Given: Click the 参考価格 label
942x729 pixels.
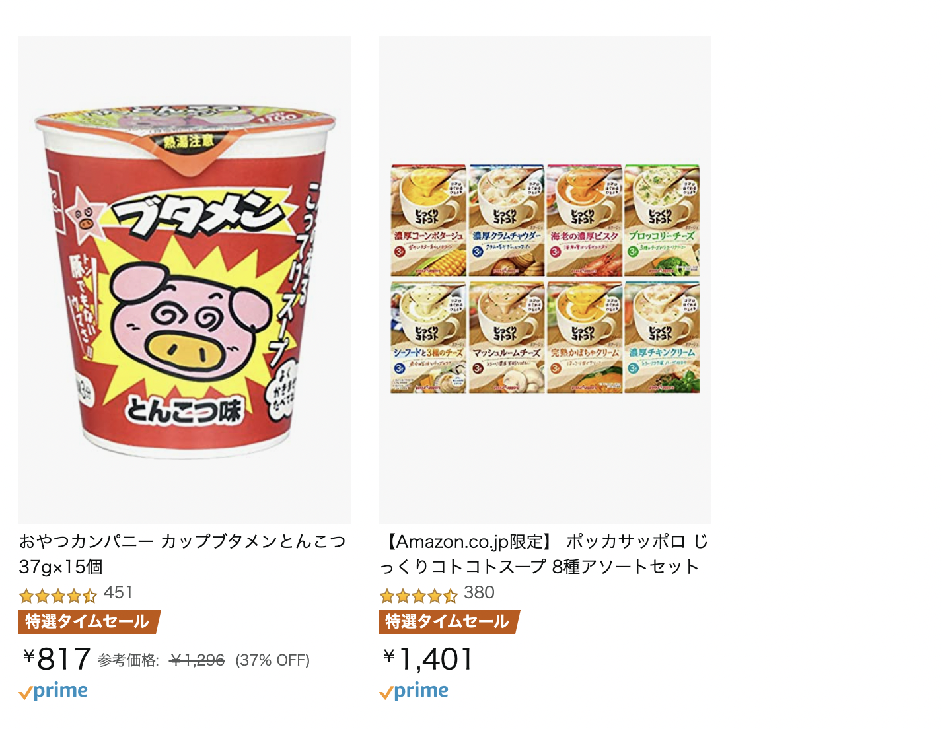Looking at the screenshot, I should tap(129, 660).
